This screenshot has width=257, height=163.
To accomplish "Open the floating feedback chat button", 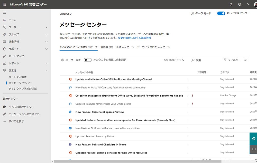I will point(254,149).
